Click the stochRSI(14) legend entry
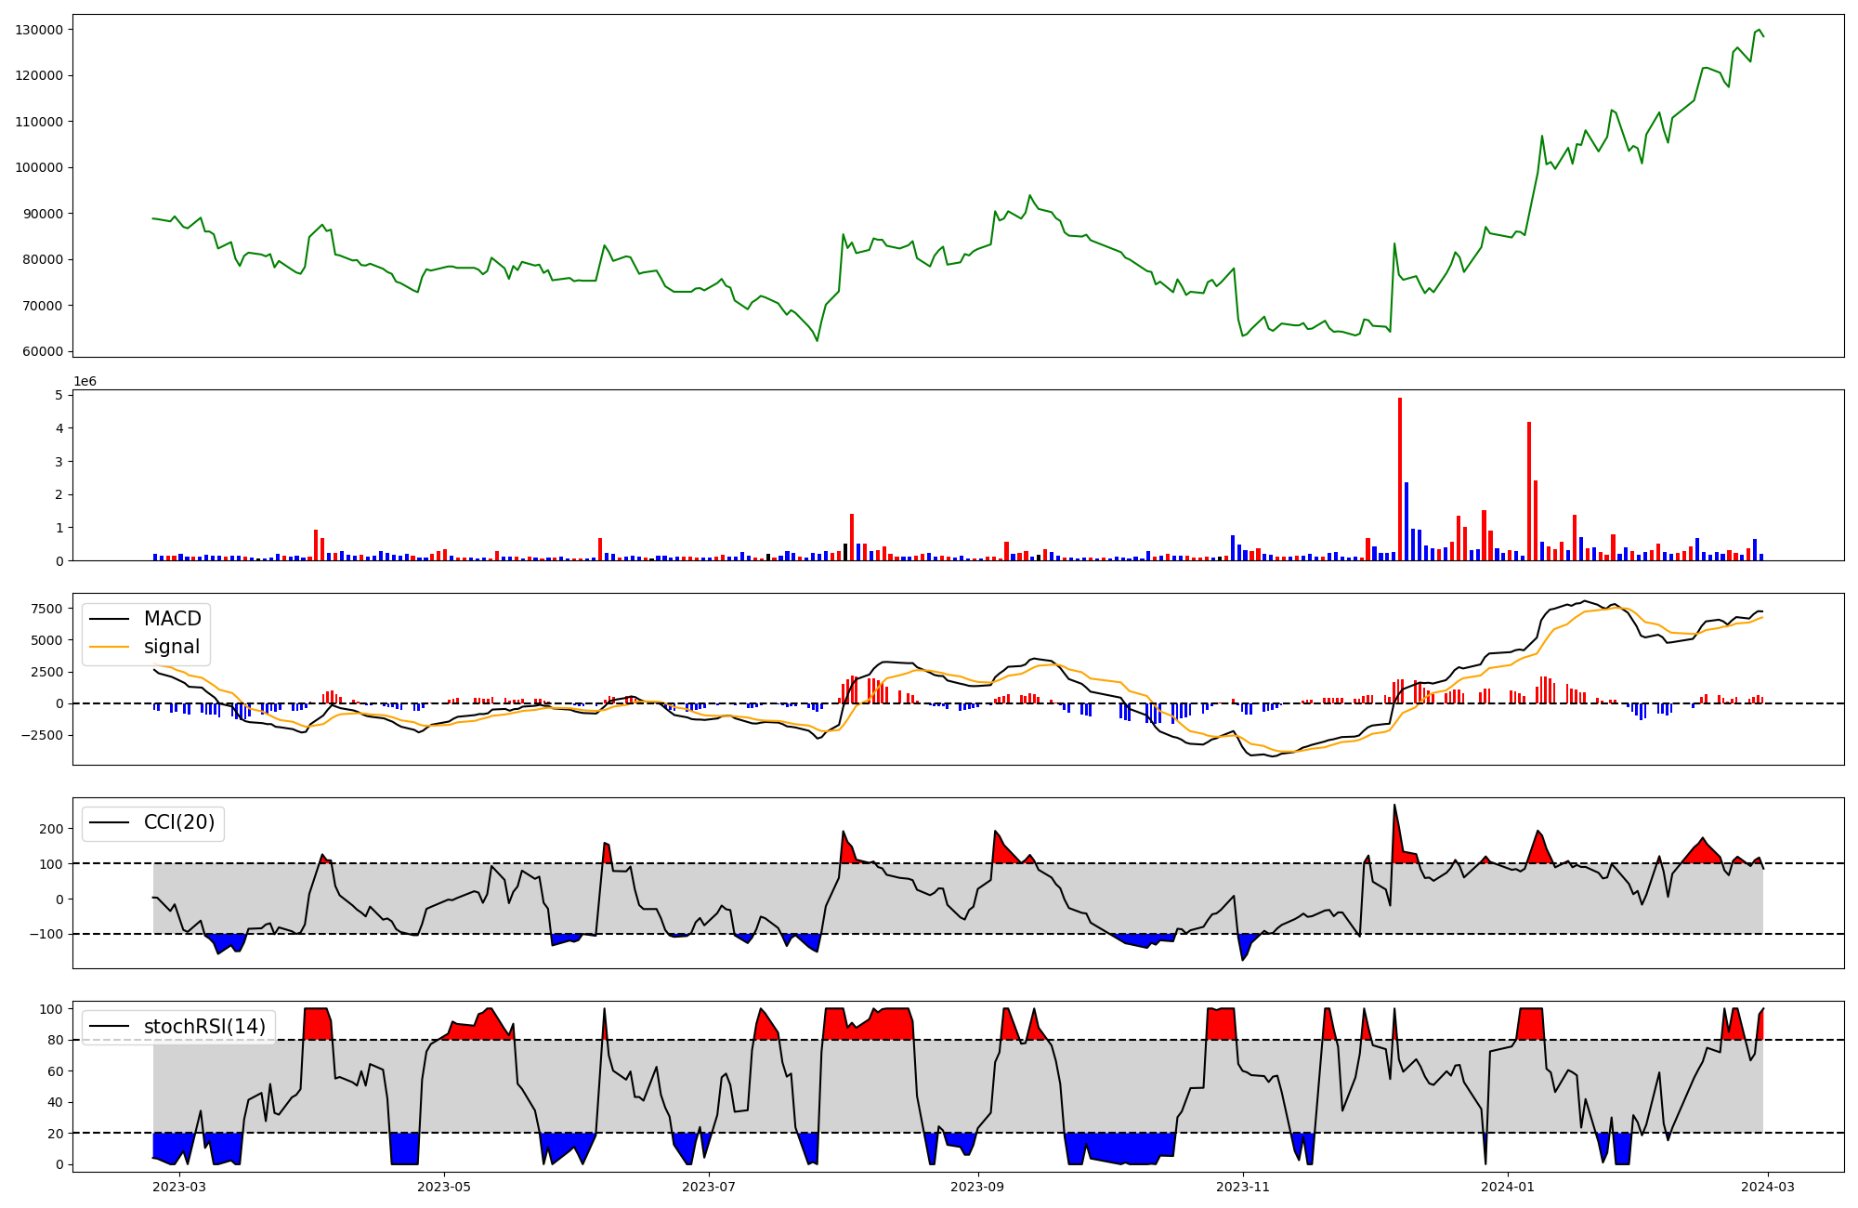 pos(204,1027)
